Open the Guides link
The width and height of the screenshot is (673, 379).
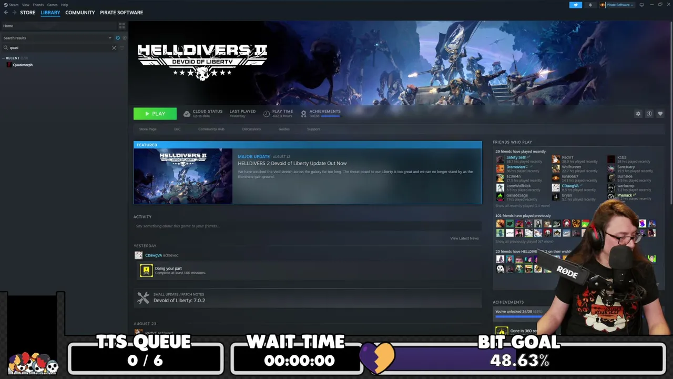coord(284,129)
